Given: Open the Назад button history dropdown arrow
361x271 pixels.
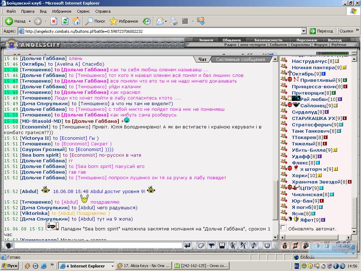Looking at the screenshot, I should click(30, 21).
